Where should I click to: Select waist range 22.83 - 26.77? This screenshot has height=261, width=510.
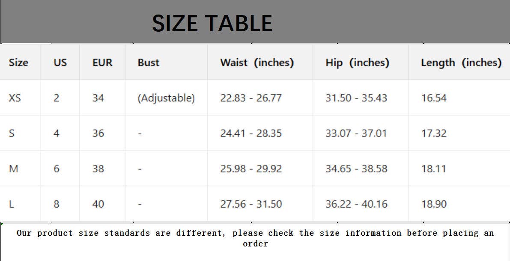tap(251, 98)
